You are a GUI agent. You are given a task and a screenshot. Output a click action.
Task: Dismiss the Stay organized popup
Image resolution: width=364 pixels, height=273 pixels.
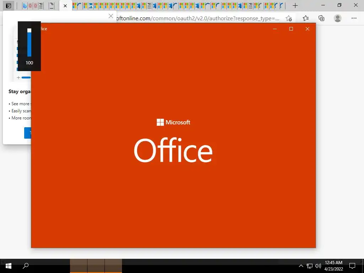111,16
